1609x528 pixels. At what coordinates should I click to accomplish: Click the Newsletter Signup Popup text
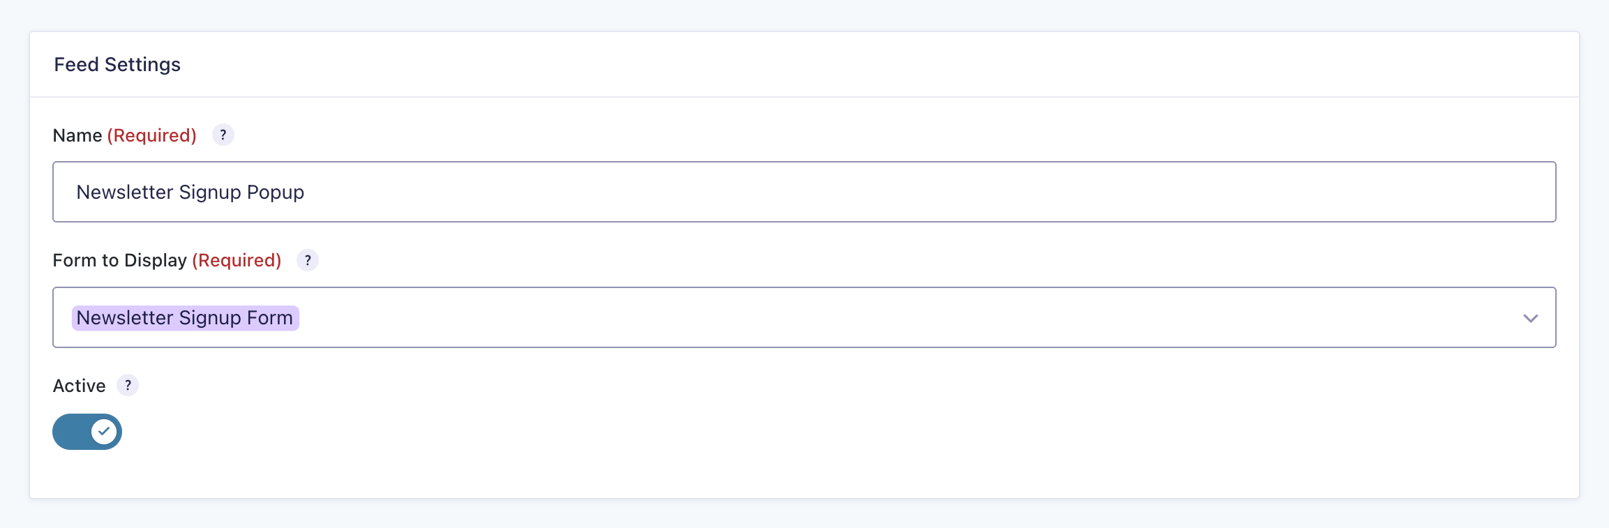click(x=190, y=193)
